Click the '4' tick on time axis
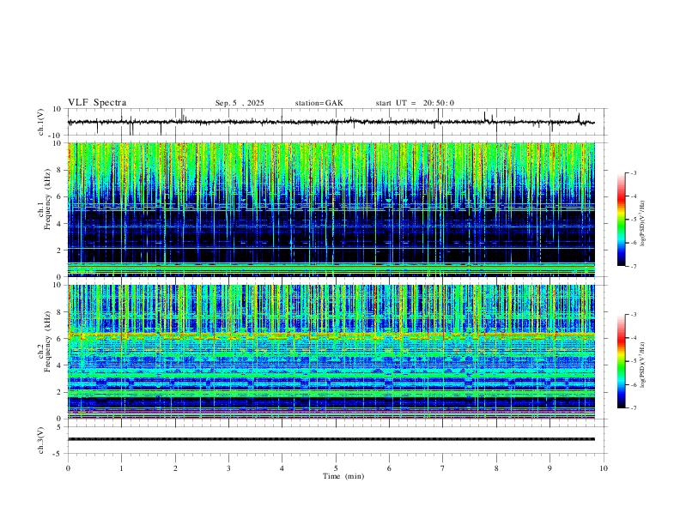The height and width of the screenshot is (525, 680). 282,468
